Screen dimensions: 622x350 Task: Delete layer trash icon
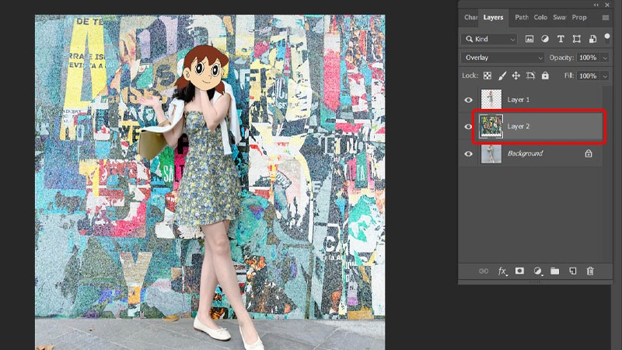point(590,271)
